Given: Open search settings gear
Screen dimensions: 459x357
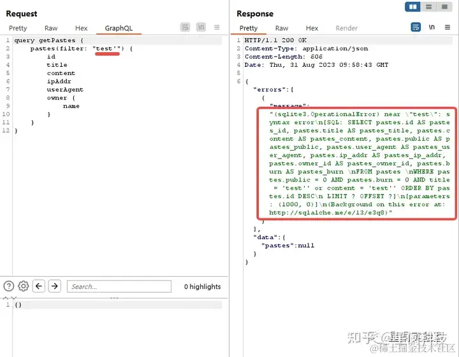Looking at the screenshot, I should click(24, 286).
